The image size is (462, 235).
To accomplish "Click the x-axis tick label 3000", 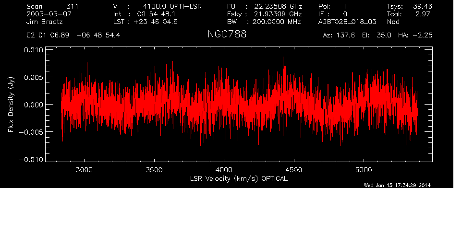I will [x=84, y=170].
